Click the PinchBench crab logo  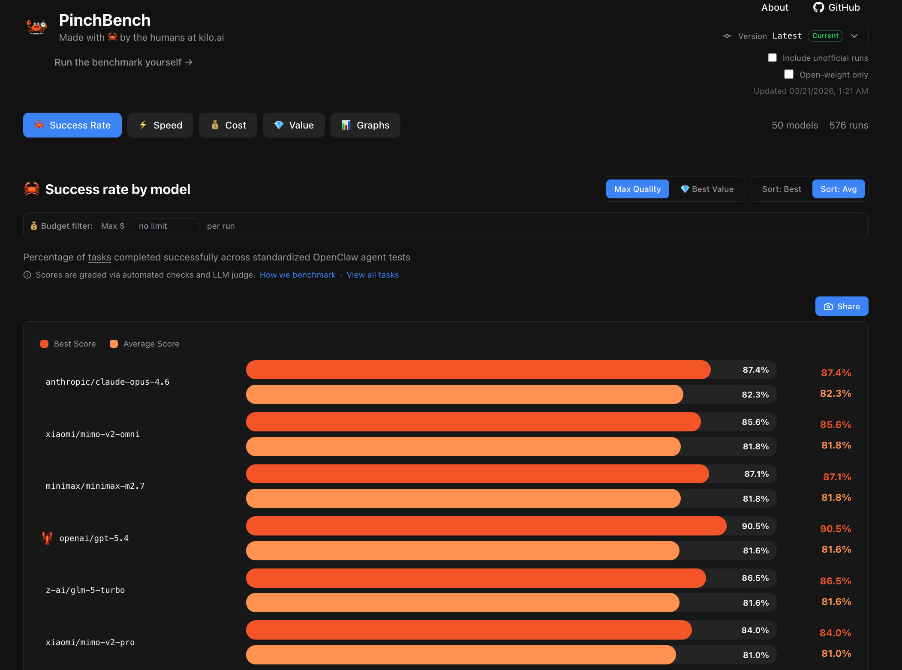point(37,27)
